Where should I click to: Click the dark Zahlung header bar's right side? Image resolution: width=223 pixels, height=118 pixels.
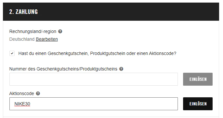click(x=185, y=12)
